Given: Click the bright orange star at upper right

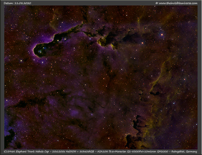Looking at the screenshot, I should click(x=162, y=34).
